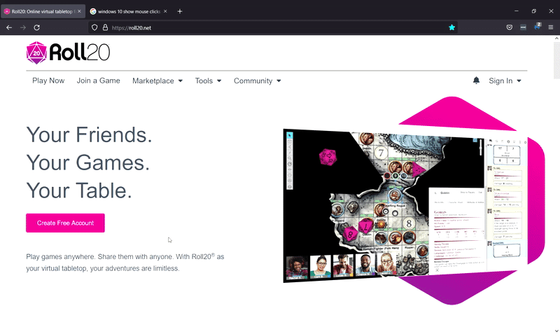The width and height of the screenshot is (560, 334).
Task: Open the Community dropdown
Action: [x=257, y=81]
